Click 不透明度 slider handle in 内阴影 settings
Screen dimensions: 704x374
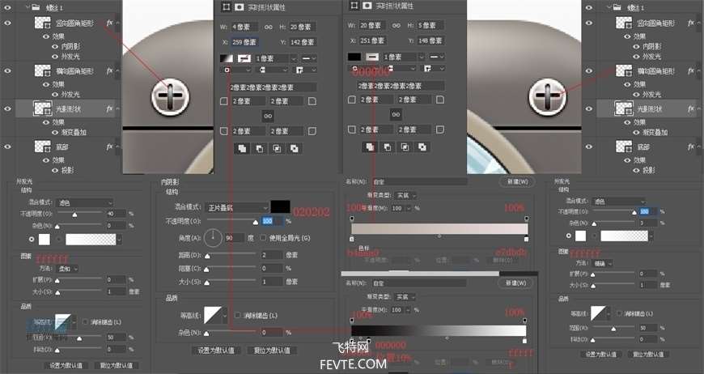(256, 223)
